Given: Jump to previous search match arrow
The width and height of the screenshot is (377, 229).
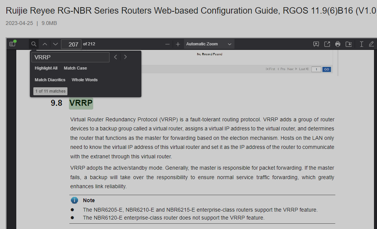Looking at the screenshot, I should [116, 57].
